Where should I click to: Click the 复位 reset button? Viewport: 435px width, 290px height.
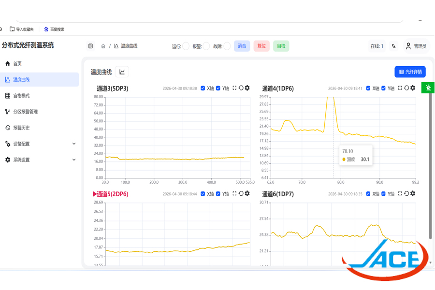pos(261,46)
